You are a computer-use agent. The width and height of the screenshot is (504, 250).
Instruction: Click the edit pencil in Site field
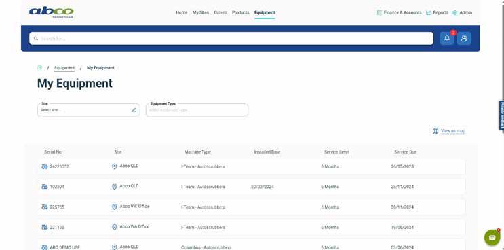[134, 110]
